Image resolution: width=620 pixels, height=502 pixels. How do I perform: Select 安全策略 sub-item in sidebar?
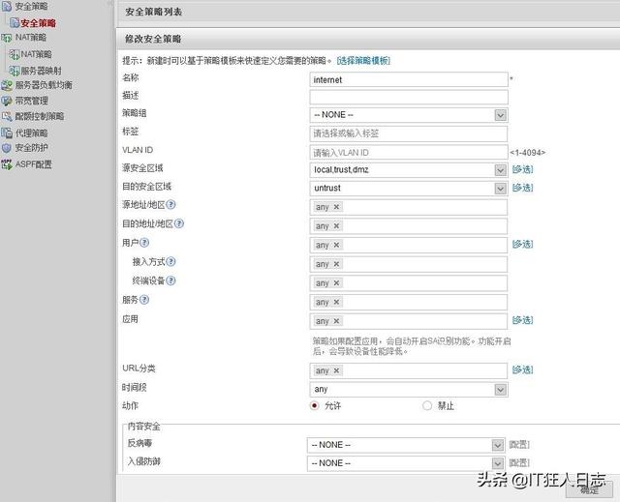(38, 23)
